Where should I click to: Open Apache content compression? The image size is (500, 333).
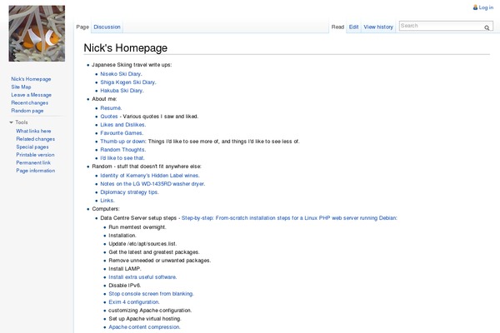(x=144, y=327)
